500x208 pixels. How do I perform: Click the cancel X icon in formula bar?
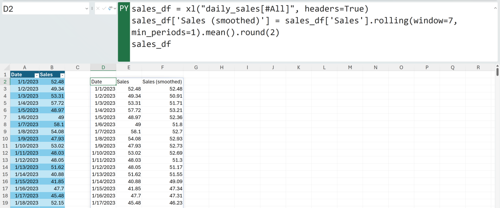click(98, 8)
